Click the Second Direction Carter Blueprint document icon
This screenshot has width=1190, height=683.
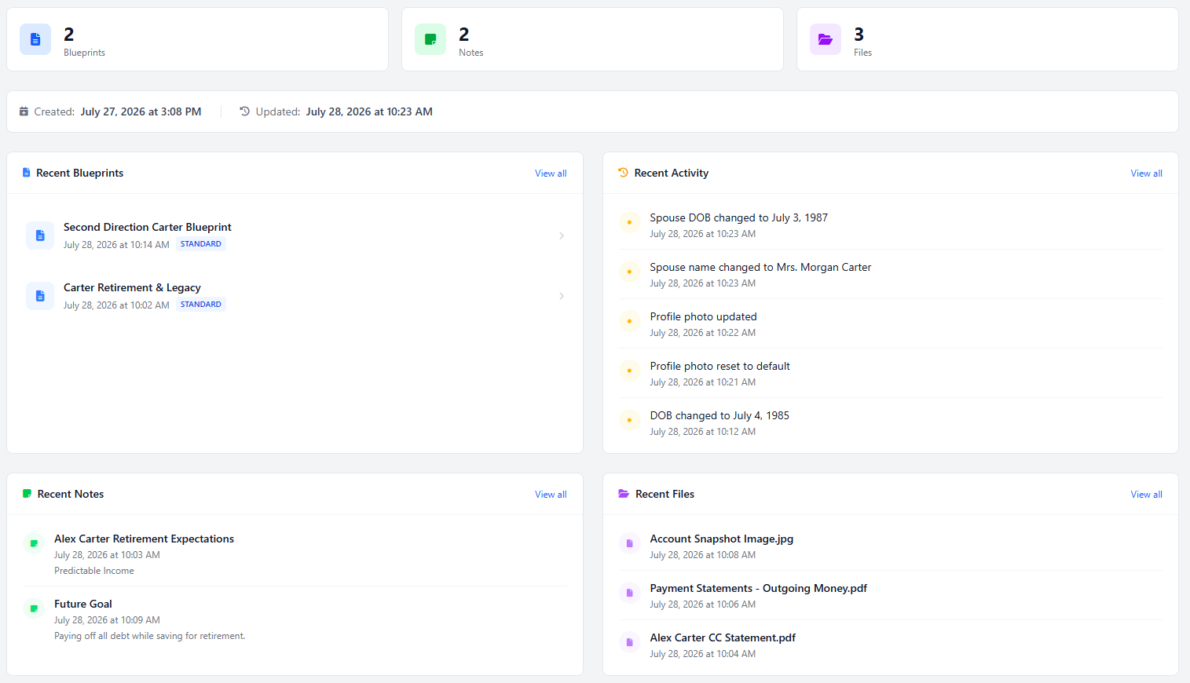(40, 236)
